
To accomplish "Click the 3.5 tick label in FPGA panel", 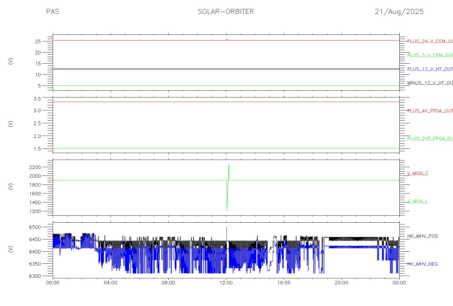I will point(37,99).
